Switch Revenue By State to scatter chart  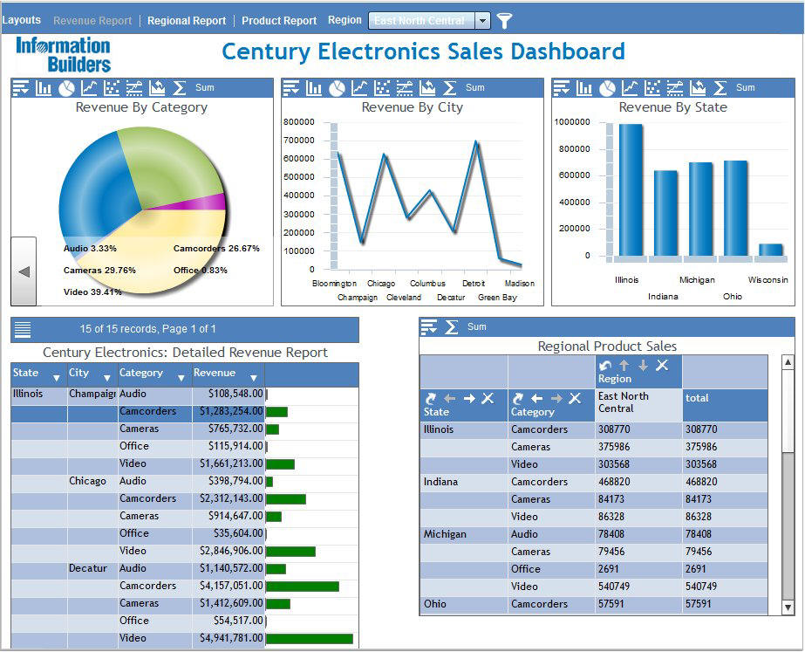coord(652,88)
